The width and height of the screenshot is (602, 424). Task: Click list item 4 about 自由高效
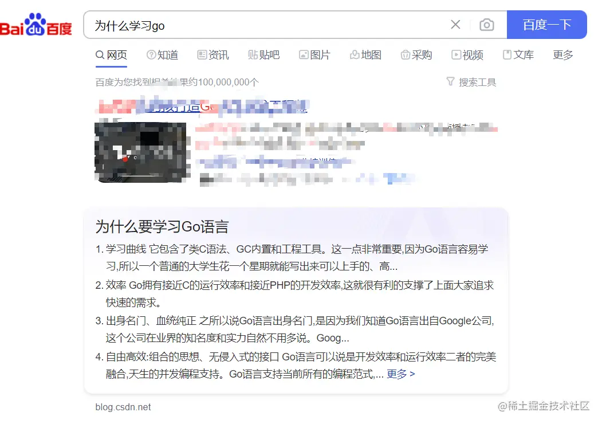[x=296, y=365]
